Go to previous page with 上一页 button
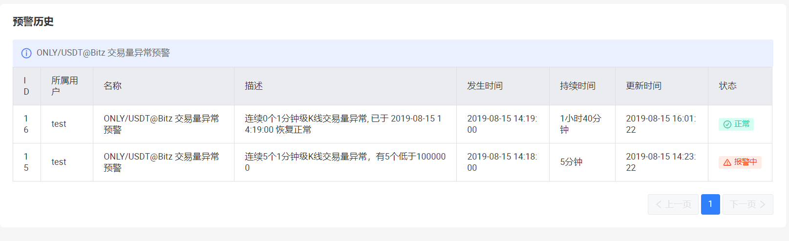Image resolution: width=789 pixels, height=241 pixels. click(673, 204)
